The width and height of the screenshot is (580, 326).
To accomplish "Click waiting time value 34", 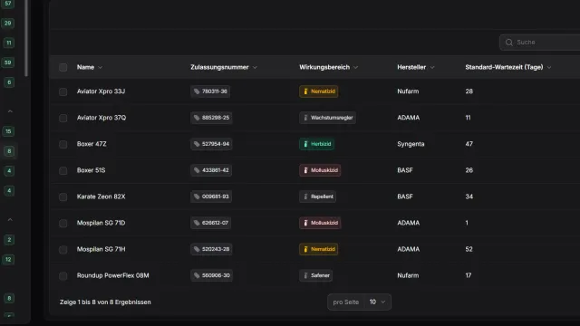I will click(x=469, y=197).
